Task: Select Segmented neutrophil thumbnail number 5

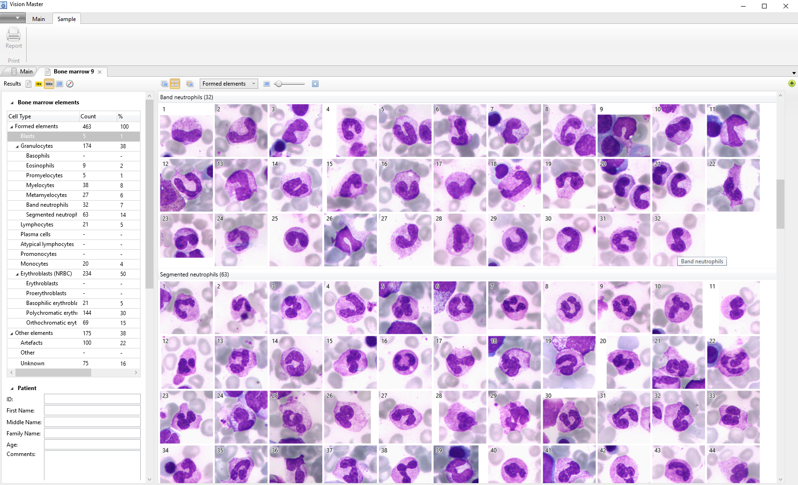Action: tap(405, 308)
